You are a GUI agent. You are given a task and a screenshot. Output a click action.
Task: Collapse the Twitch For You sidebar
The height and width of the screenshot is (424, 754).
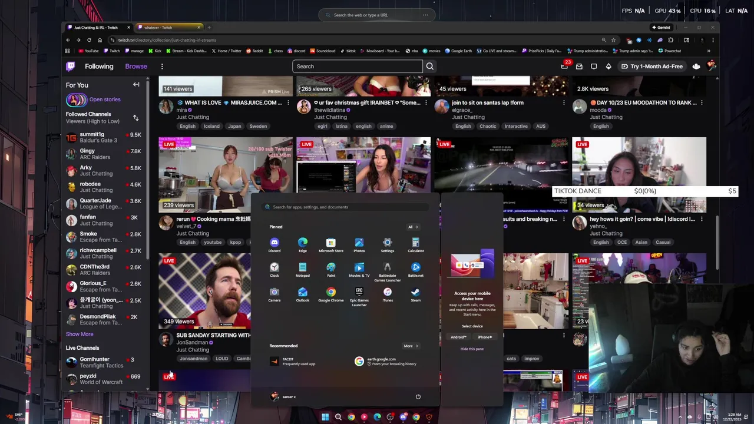(x=136, y=85)
